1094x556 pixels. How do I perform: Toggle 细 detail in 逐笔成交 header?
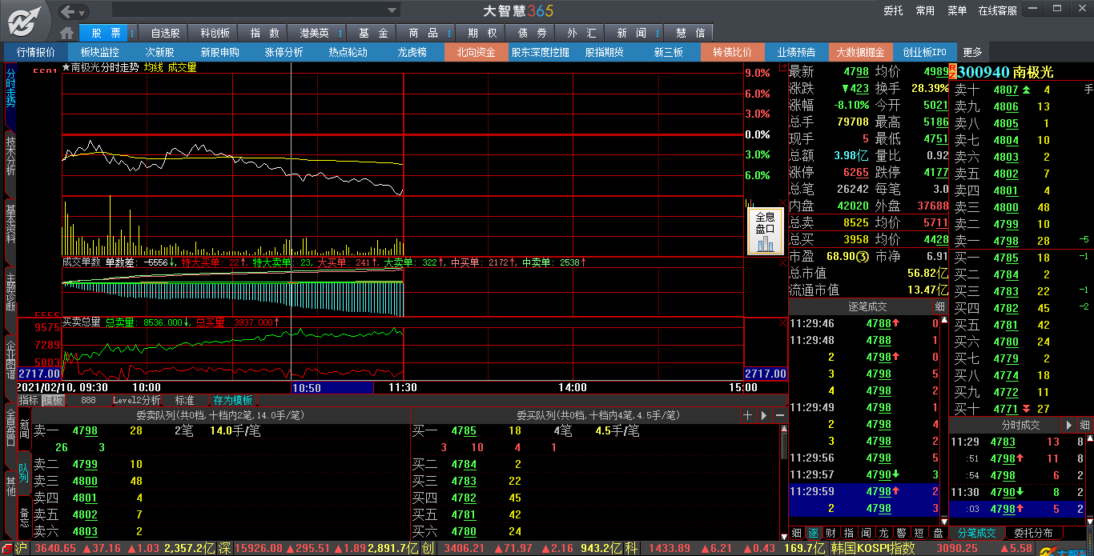click(x=940, y=307)
